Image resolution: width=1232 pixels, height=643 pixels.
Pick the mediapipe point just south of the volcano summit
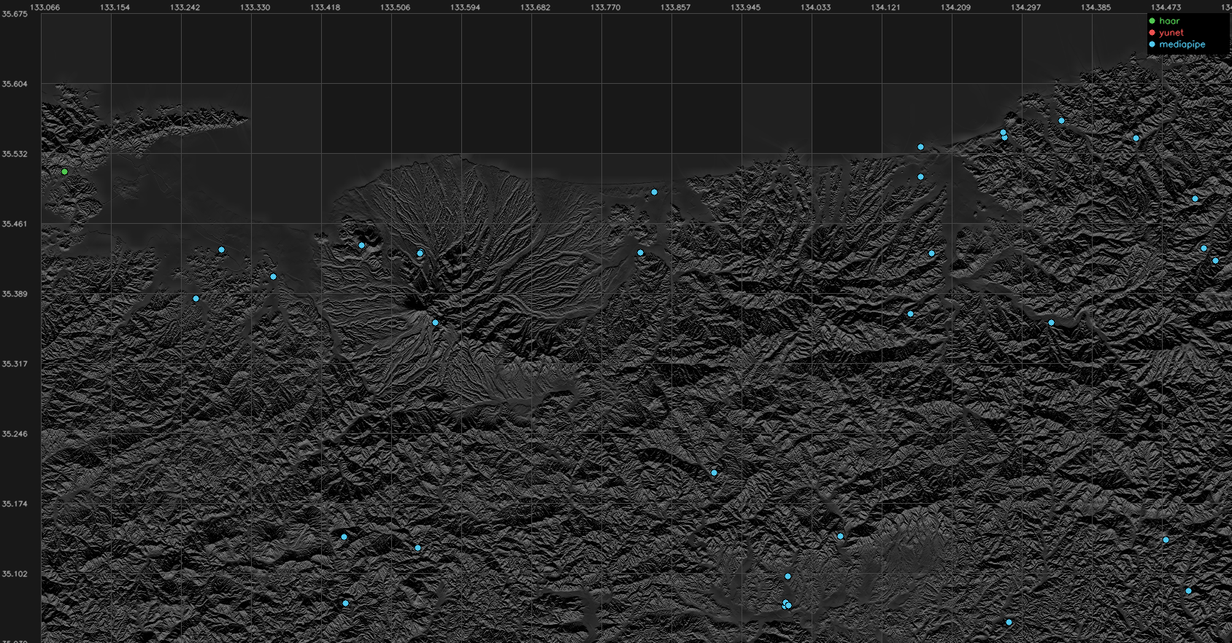click(x=436, y=323)
